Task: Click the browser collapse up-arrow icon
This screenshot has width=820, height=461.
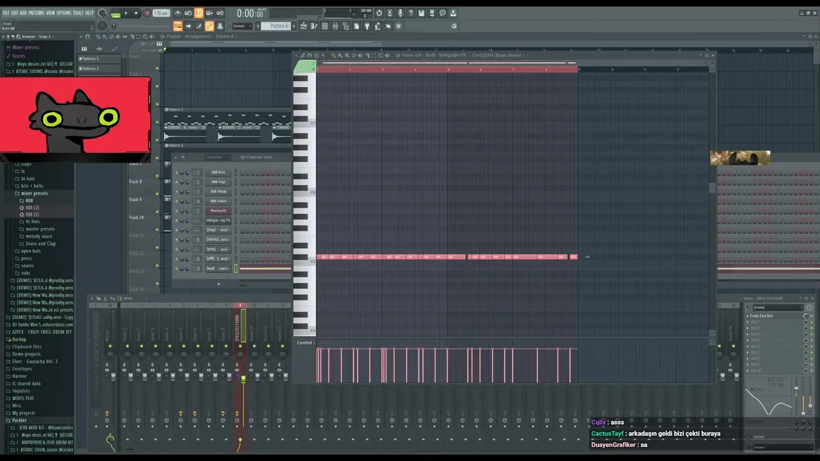Action: pyautogui.click(x=8, y=36)
